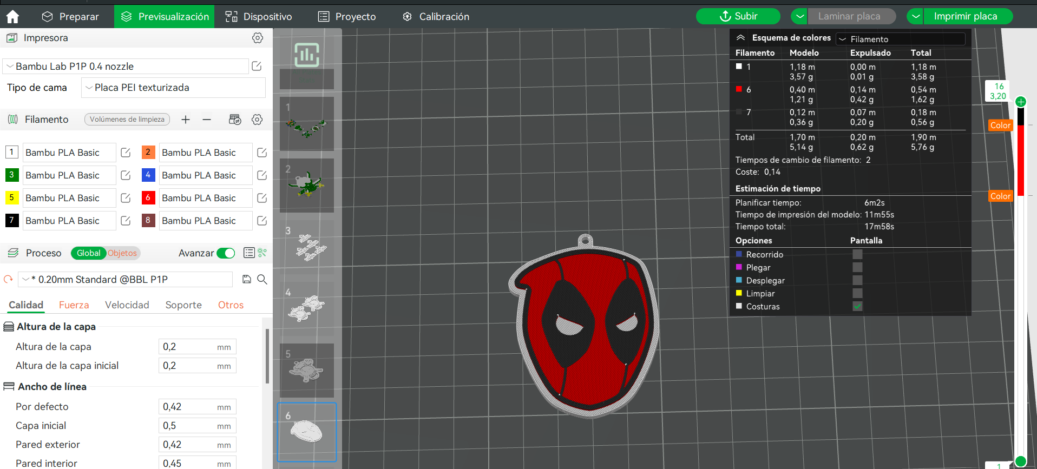Open Volúmenes de limpieza settings

127,120
